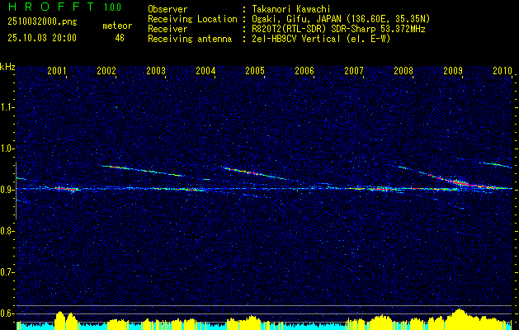The height and width of the screenshot is (330, 519).
Task: Click receiver text R820T2(RTL-SDR) SDR-Sharp 53.372MHz
Action: click(x=337, y=29)
